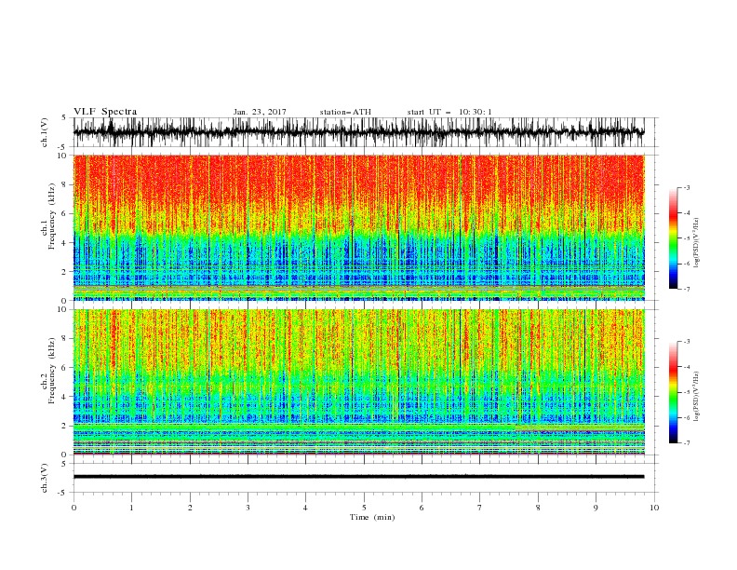Image resolution: width=737 pixels, height=570 pixels.
Task: Click the "7" time axis tick label
Action: [x=480, y=508]
